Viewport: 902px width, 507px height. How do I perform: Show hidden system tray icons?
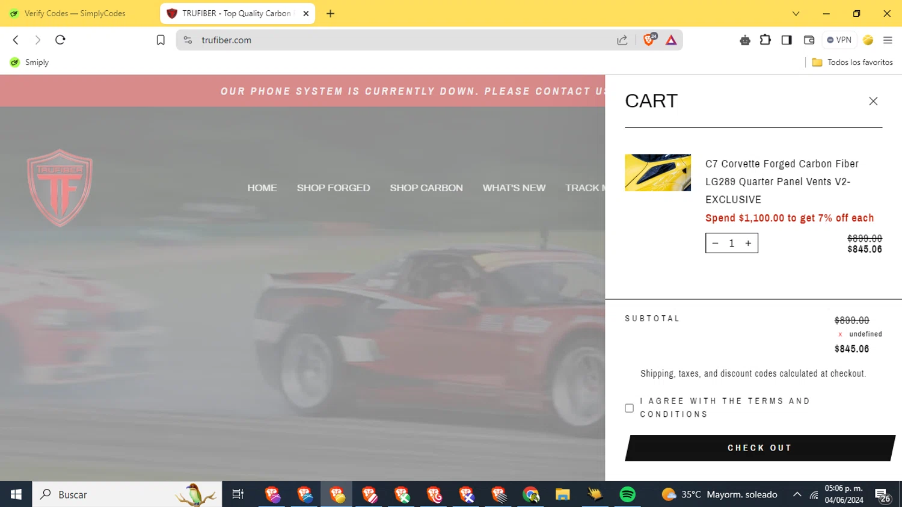point(797,494)
